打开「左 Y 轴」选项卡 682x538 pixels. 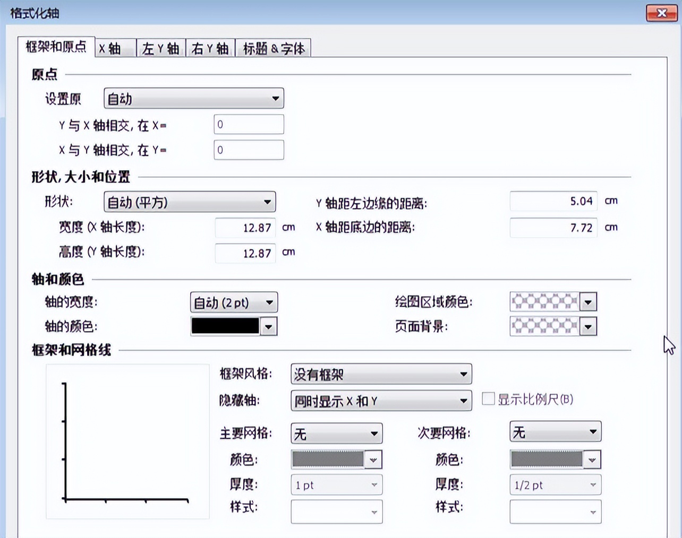160,48
